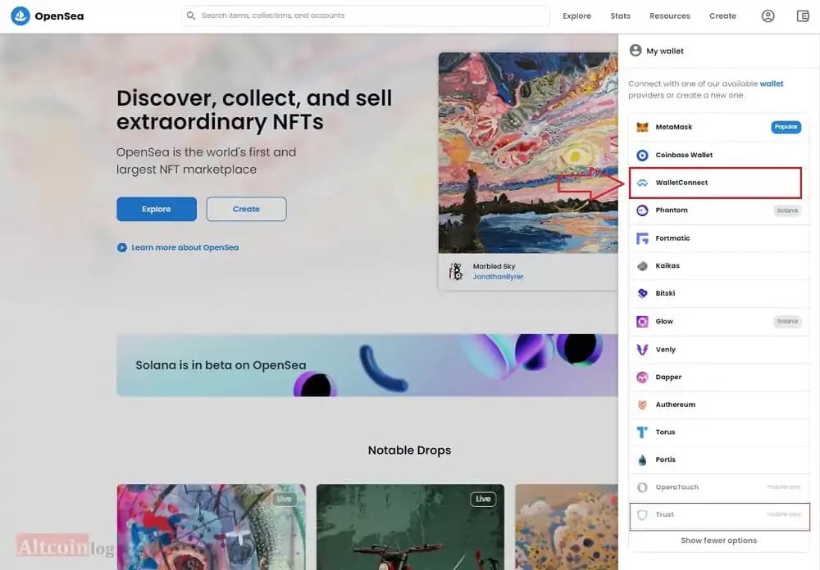Open the Solana is in beta banner
Image resolution: width=820 pixels, height=570 pixels.
(x=367, y=365)
